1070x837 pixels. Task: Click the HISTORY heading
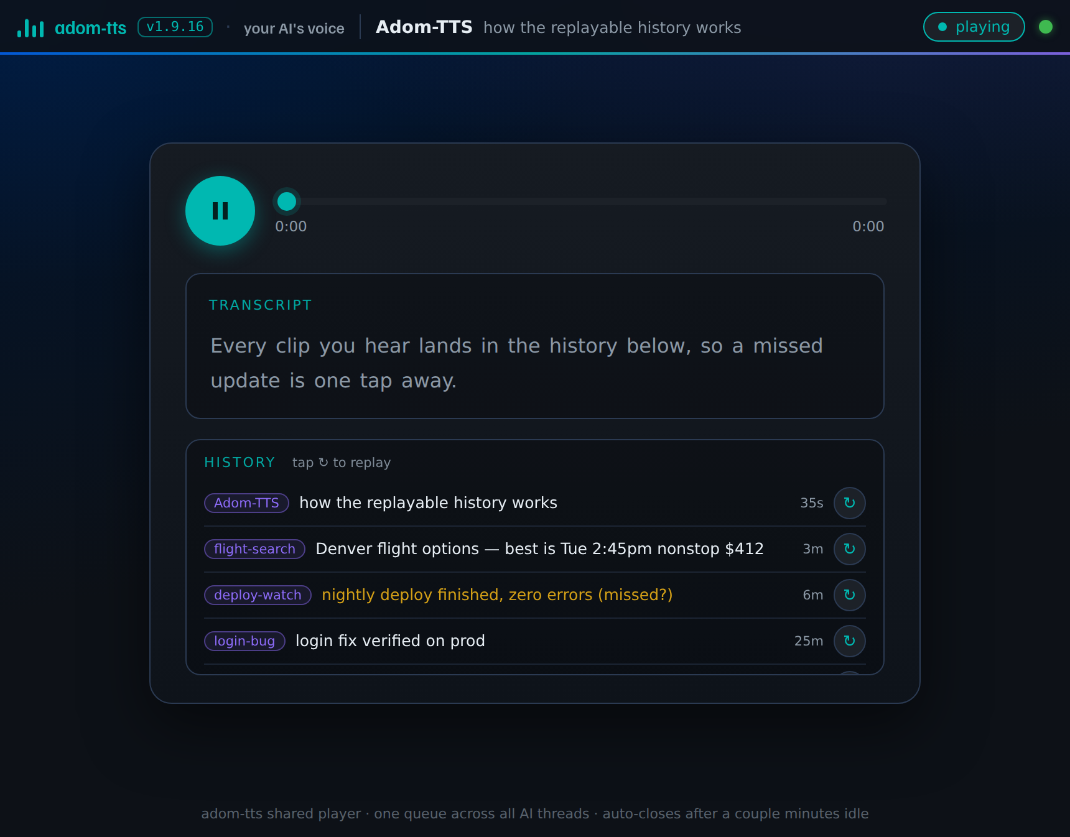(240, 462)
